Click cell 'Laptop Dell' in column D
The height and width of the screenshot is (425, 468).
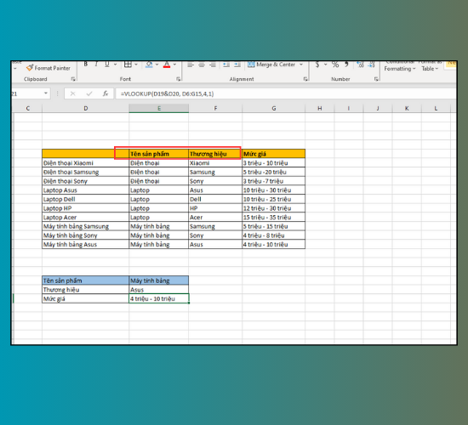(x=86, y=199)
